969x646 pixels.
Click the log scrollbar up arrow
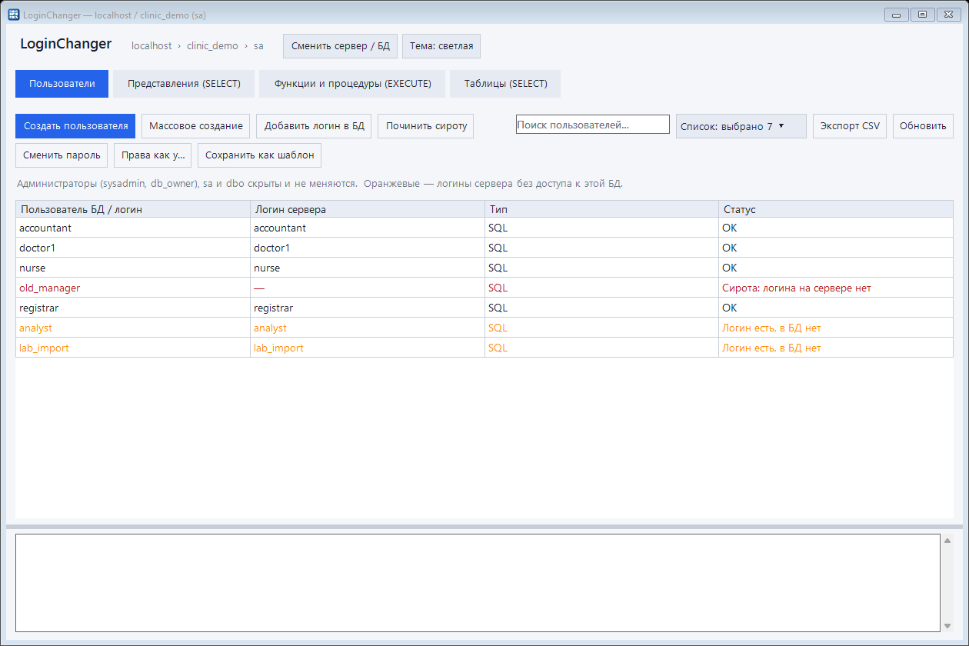[x=947, y=541]
